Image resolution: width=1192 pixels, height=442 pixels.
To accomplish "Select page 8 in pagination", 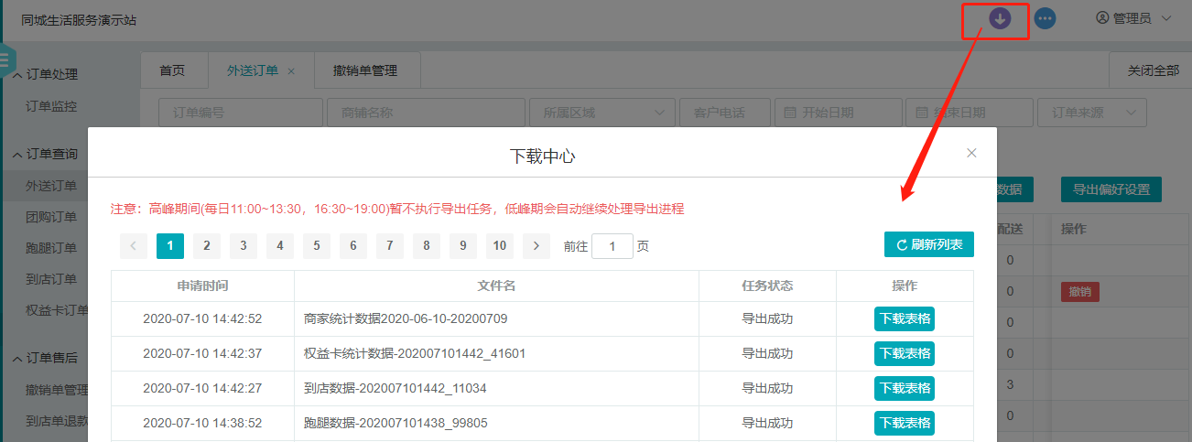I will [427, 245].
